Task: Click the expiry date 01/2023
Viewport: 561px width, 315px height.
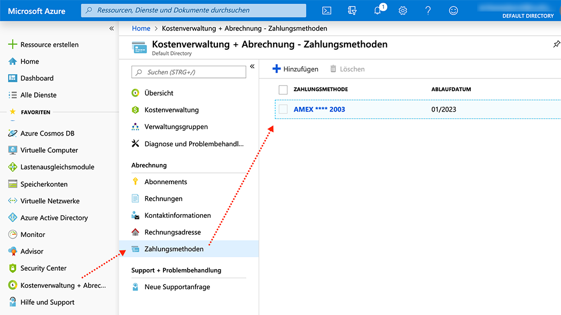Action: click(443, 109)
